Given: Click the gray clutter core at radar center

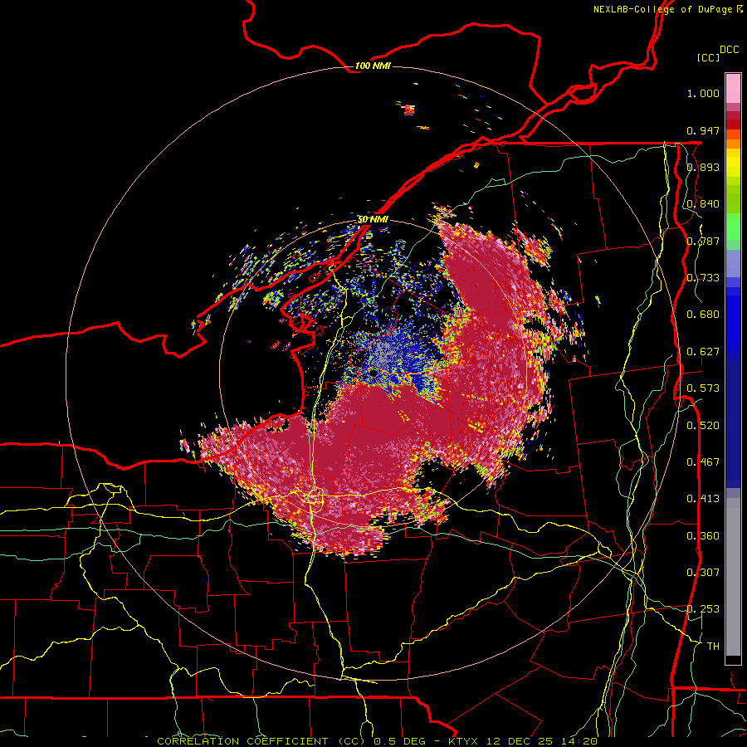Looking at the screenshot, I should point(383,352).
